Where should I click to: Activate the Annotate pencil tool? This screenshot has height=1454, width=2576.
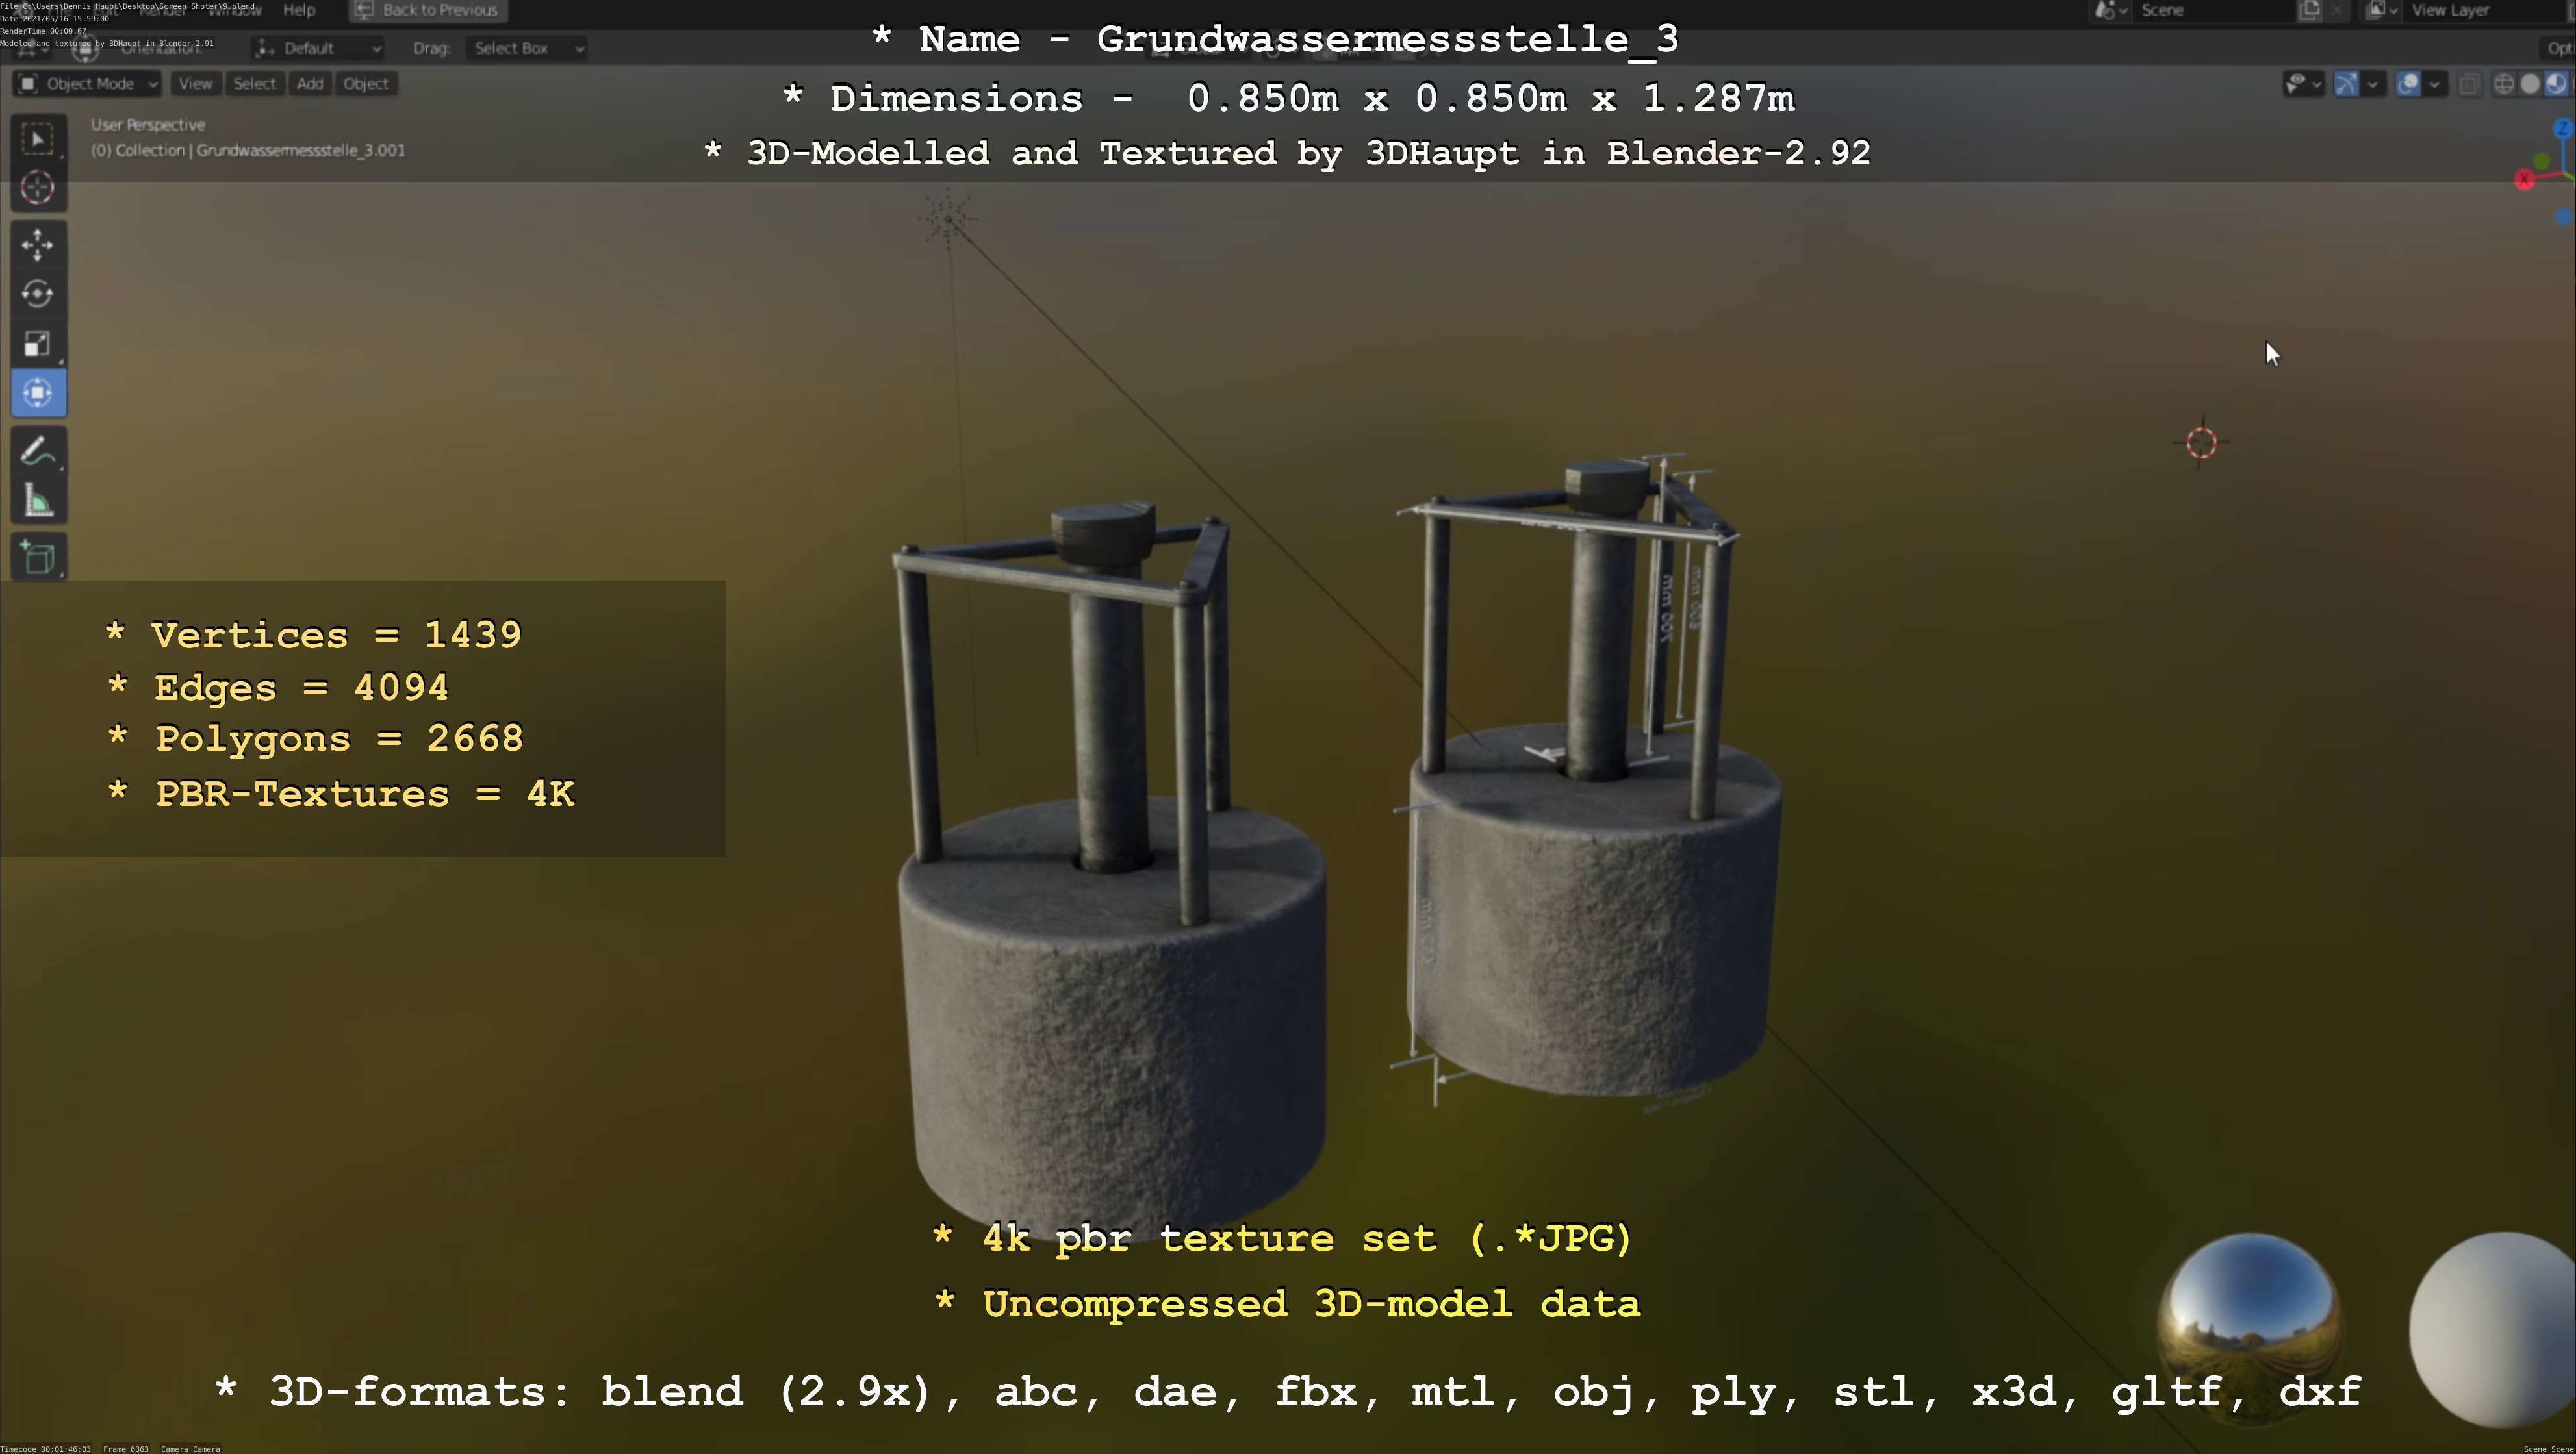38,452
